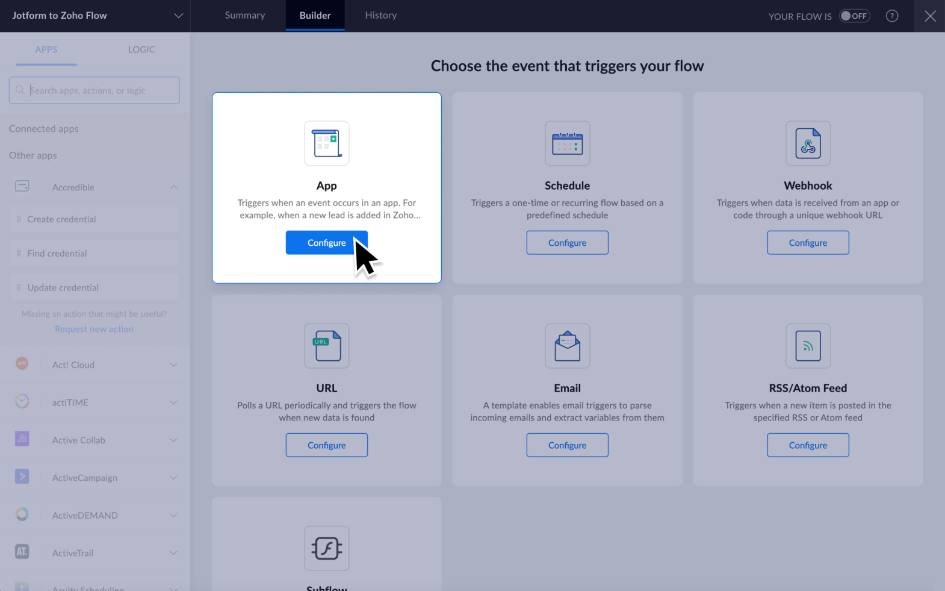
Task: Configure the URL trigger
Action: 327,445
